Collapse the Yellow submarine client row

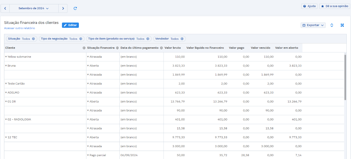[6, 57]
